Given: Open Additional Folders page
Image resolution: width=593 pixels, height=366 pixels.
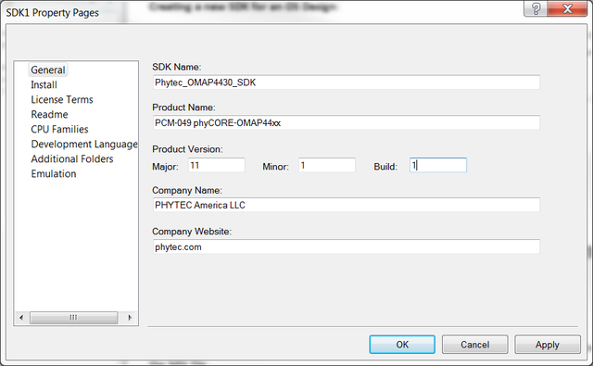Looking at the screenshot, I should pos(72,158).
